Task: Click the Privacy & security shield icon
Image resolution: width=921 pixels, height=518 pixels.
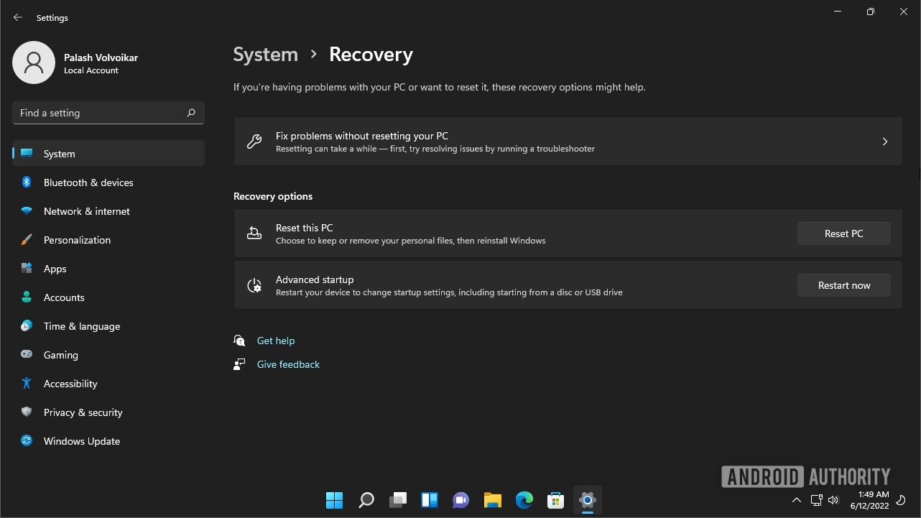Action: pyautogui.click(x=27, y=412)
